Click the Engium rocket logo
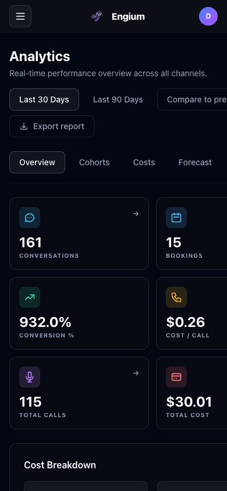Screen dimensions: 227x491 tap(97, 16)
